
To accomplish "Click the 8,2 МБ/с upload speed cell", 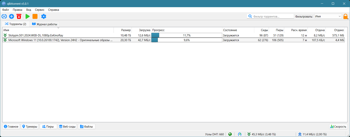I will tap(319, 35).
